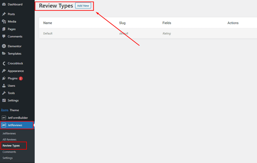Click the Plugins plug icon
The image size is (257, 163).
(4, 78)
